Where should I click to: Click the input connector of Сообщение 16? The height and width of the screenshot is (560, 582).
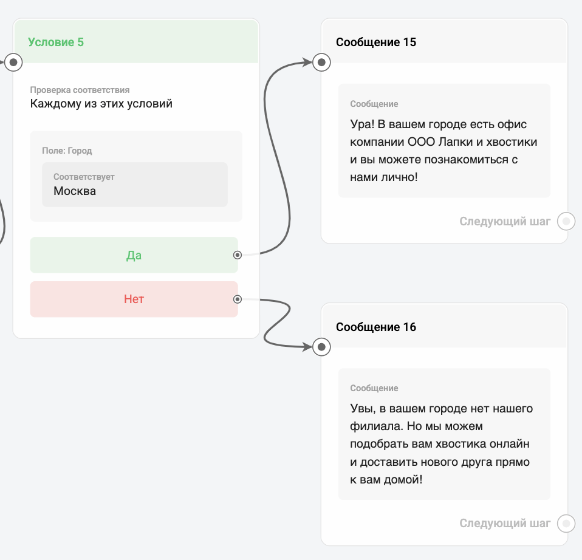pyautogui.click(x=321, y=347)
